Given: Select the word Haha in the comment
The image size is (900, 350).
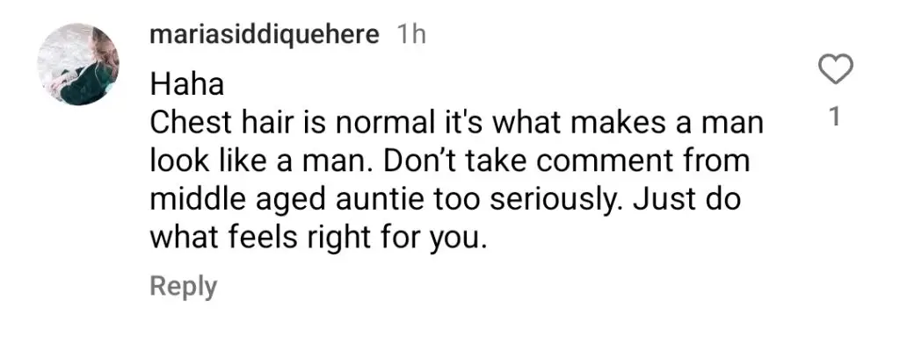Looking at the screenshot, I should coord(186,85).
